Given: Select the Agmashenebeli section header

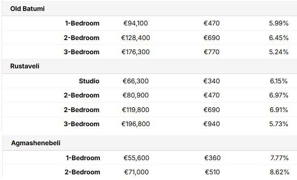Looking at the screenshot, I should point(36,143).
